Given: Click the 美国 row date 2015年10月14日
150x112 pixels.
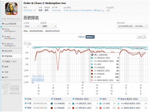Looking at the screenshot, I should 40,108.
